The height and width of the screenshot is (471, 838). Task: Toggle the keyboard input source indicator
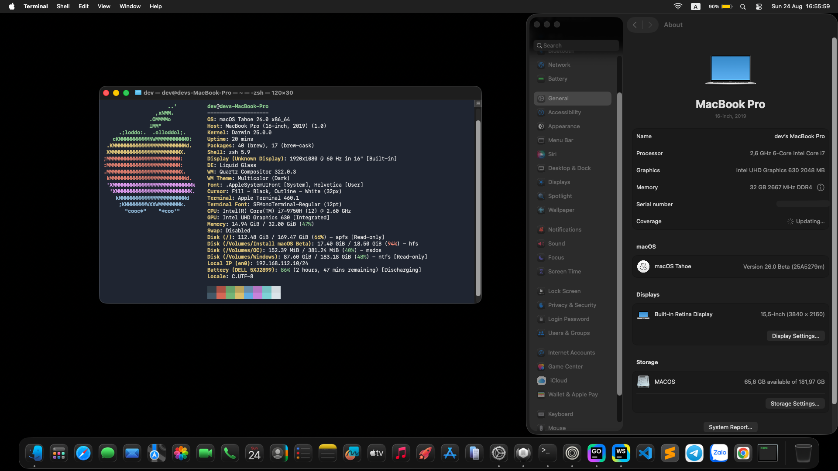pyautogui.click(x=696, y=7)
